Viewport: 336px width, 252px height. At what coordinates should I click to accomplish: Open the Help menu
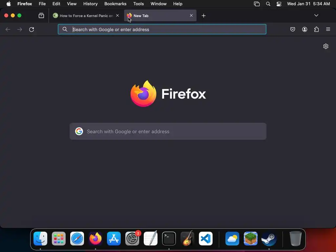pyautogui.click(x=178, y=4)
